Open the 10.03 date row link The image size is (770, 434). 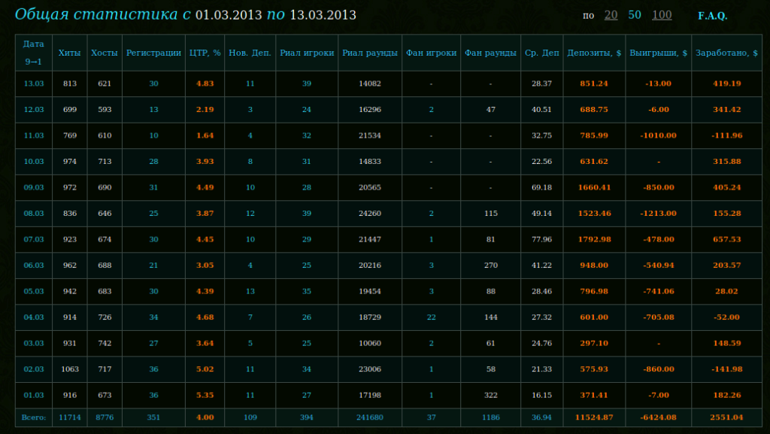(x=34, y=162)
